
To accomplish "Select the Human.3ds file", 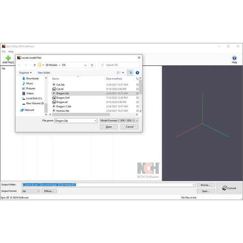I will [63, 111].
